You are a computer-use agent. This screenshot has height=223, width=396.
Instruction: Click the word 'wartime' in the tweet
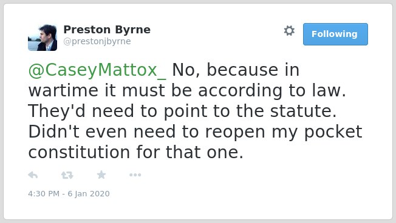point(63,91)
